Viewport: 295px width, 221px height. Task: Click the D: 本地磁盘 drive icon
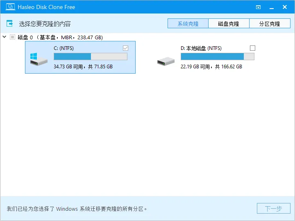point(166,61)
